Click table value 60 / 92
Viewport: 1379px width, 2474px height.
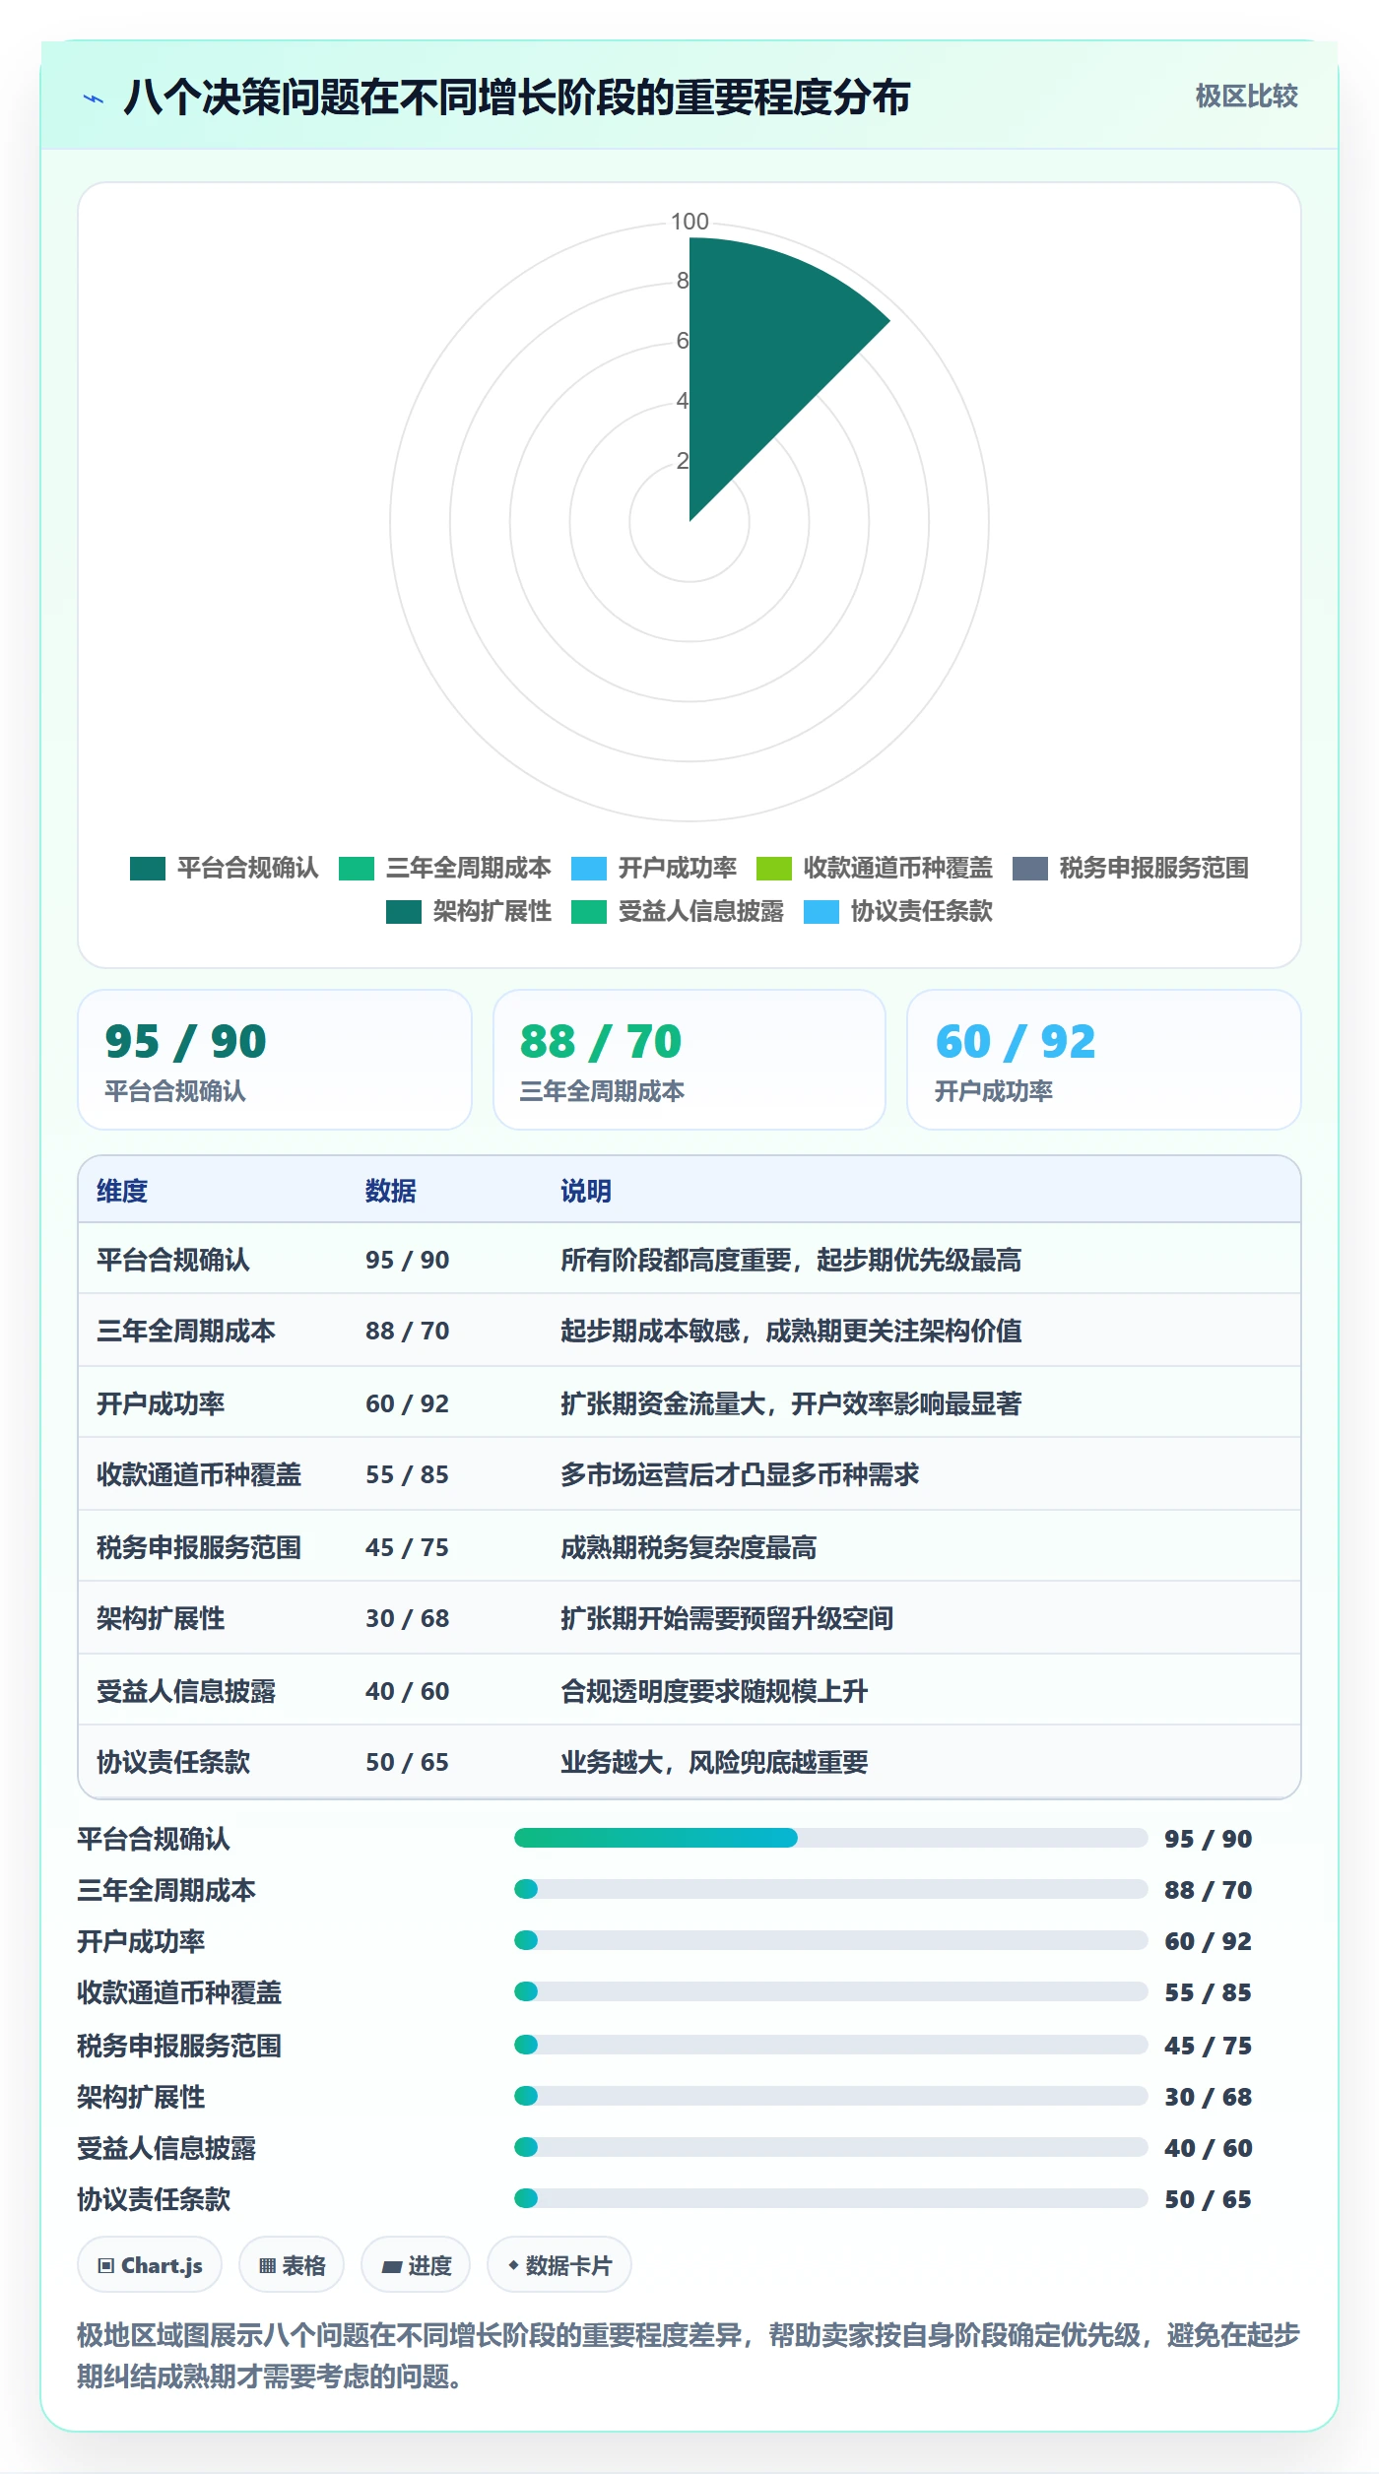(407, 1403)
